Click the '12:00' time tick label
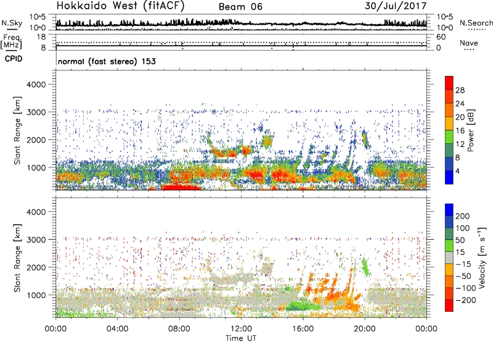493x342 pixels. (241, 329)
